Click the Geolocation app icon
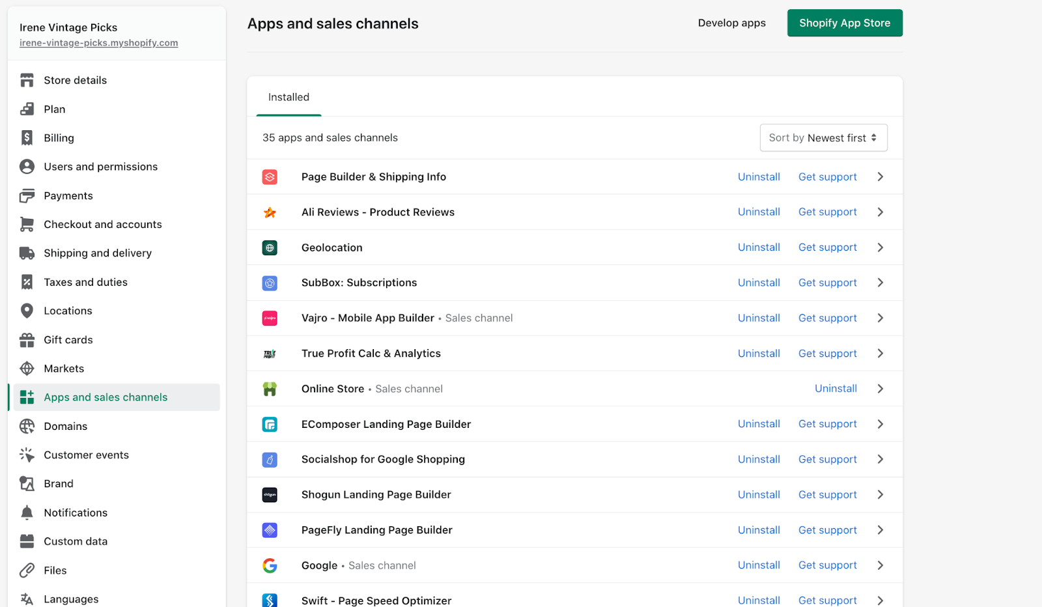The width and height of the screenshot is (1042, 607). pos(270,247)
